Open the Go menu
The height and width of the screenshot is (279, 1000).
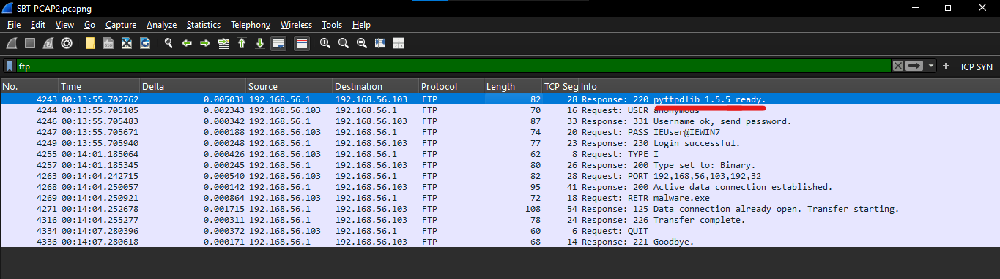pyautogui.click(x=90, y=25)
